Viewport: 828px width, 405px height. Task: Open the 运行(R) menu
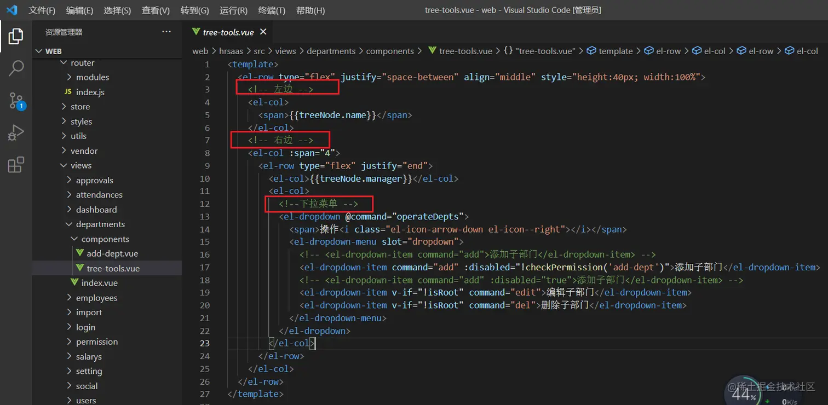point(233,10)
